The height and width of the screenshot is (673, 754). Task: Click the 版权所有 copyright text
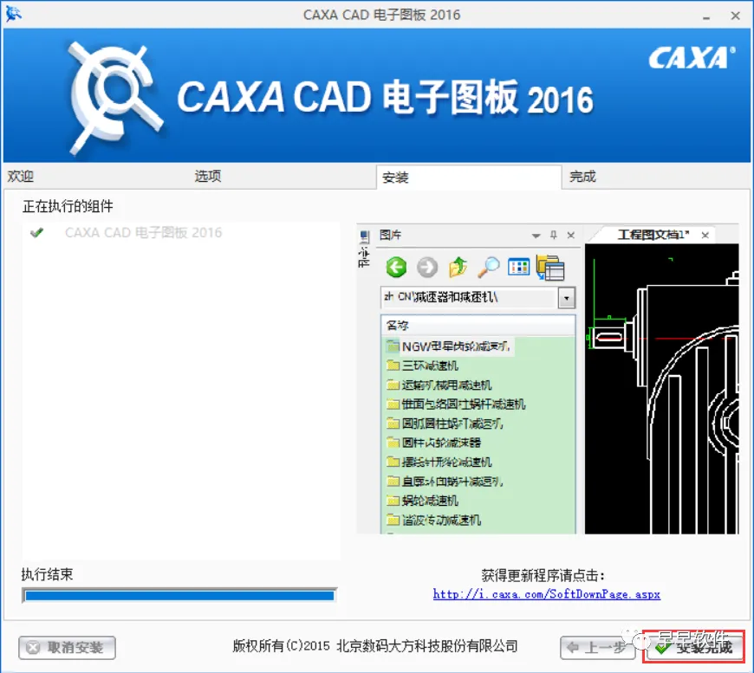coord(375,645)
